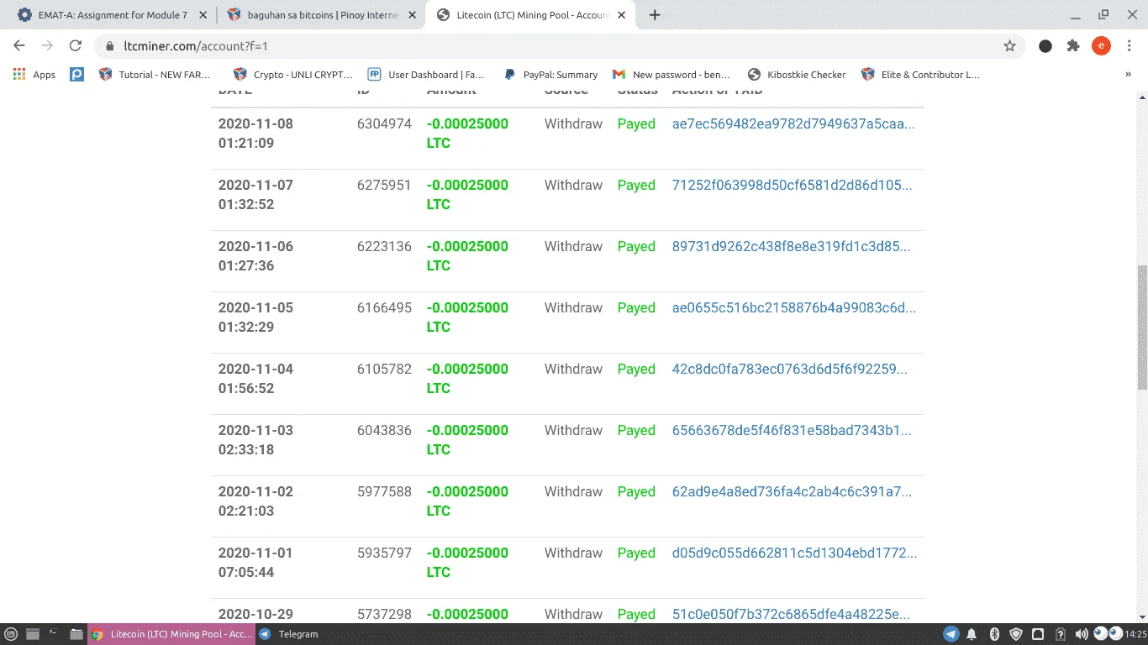The height and width of the screenshot is (645, 1148).
Task: Open TXID link 65663678de5f46f83...
Action: coord(792,430)
